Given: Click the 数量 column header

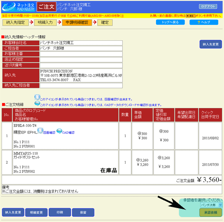Looking at the screenshot, I should pyautogui.click(x=125, y=115).
